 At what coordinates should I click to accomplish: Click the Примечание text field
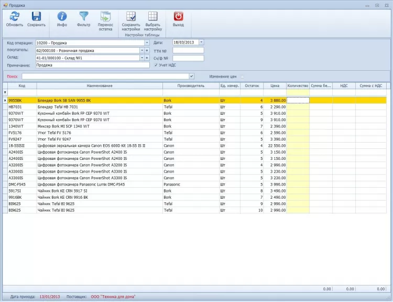click(x=92, y=66)
